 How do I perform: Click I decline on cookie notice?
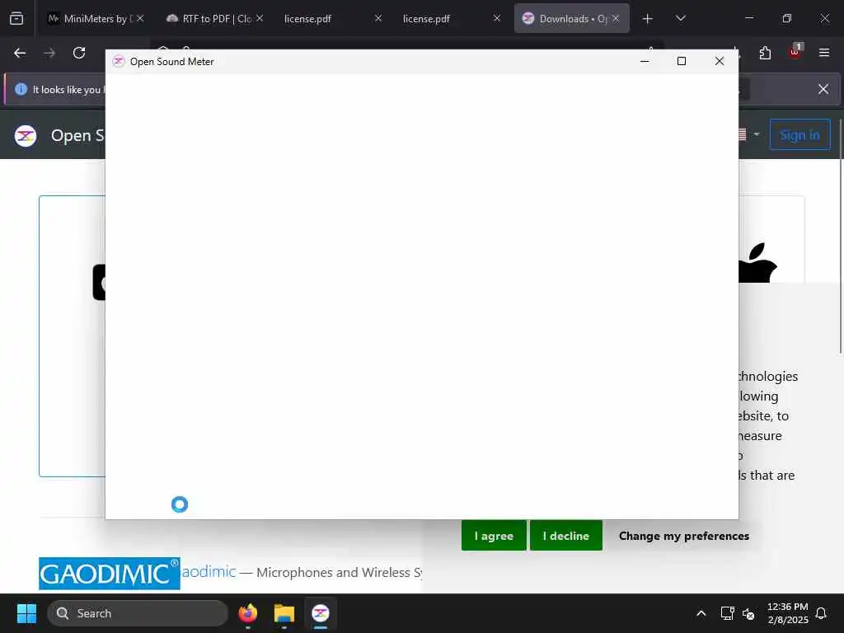565,536
